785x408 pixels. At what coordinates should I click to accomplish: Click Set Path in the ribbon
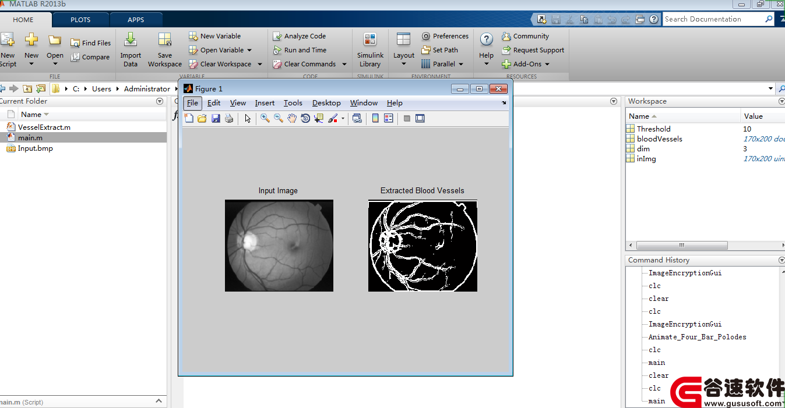[439, 50]
